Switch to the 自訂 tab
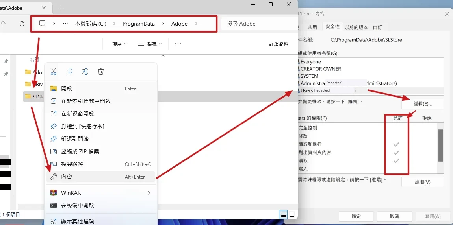 [377, 27]
